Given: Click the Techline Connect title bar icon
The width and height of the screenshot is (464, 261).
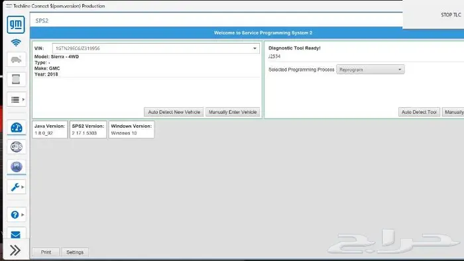Looking at the screenshot, I should pyautogui.click(x=9, y=6).
